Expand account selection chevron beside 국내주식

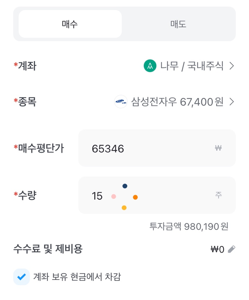(232, 66)
